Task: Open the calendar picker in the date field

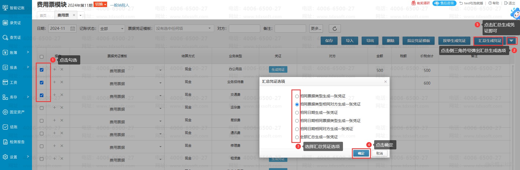Action: point(72,29)
